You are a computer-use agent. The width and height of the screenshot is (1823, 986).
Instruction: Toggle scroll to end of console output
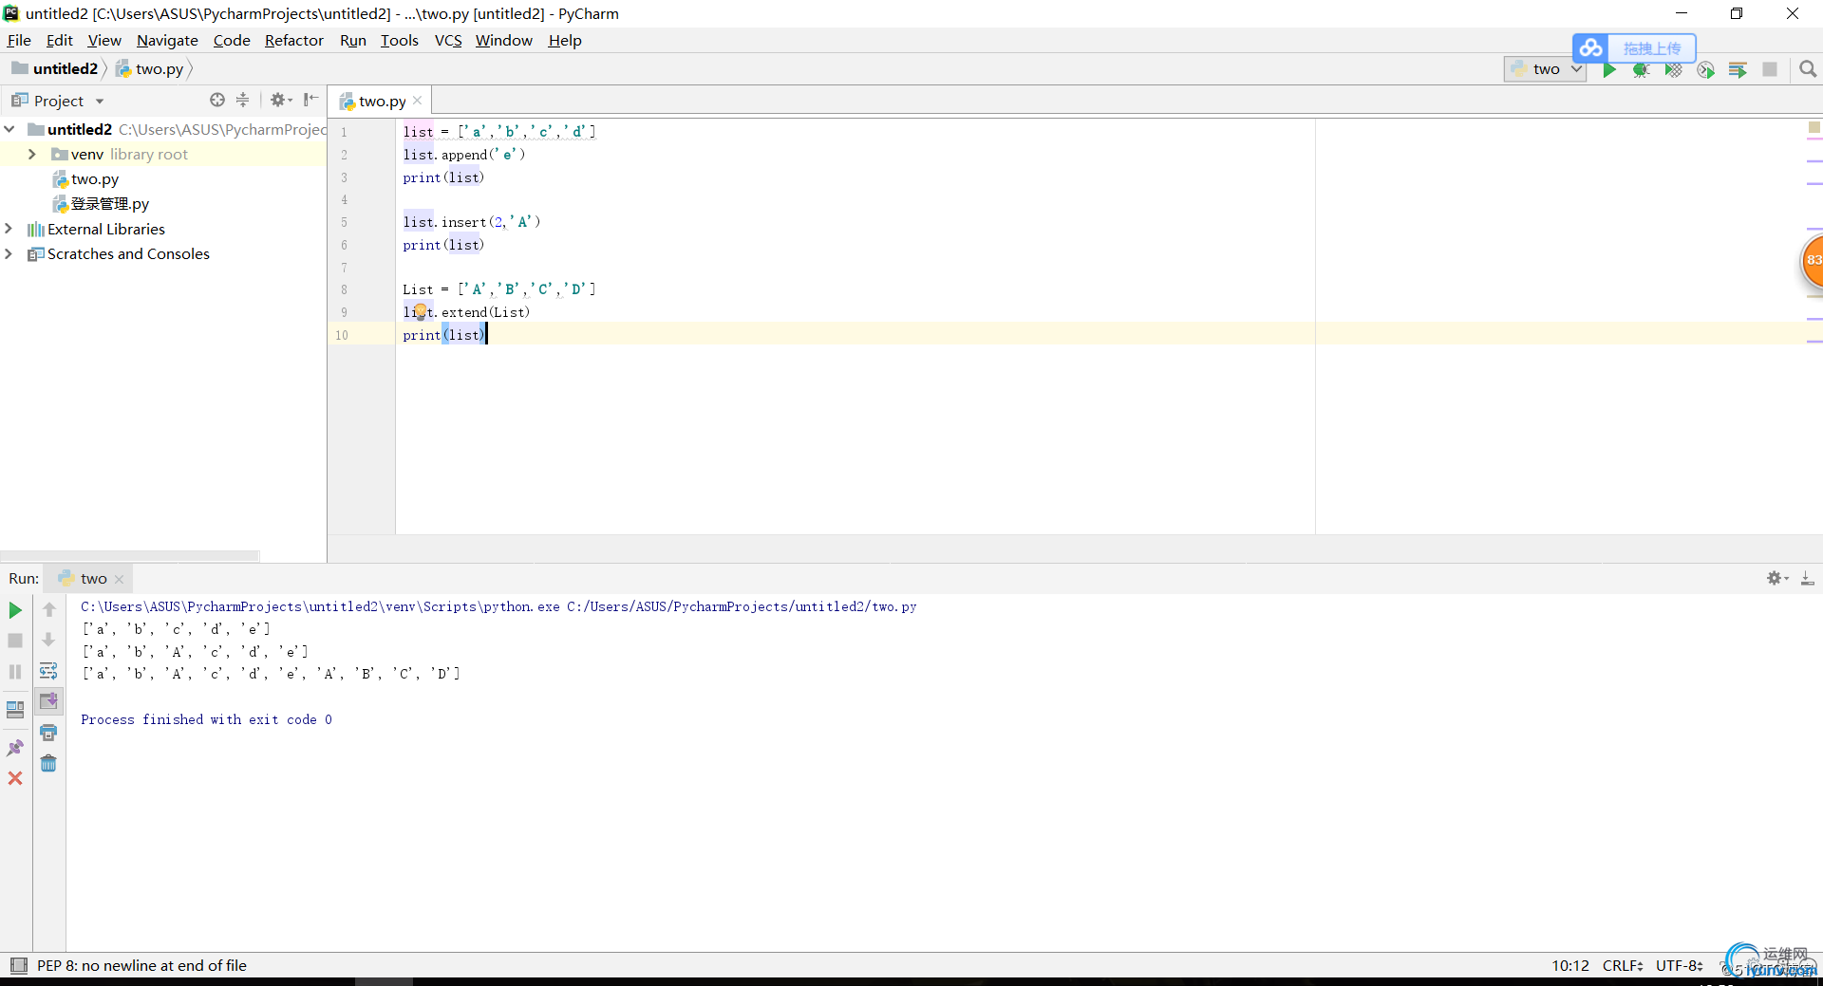click(48, 702)
